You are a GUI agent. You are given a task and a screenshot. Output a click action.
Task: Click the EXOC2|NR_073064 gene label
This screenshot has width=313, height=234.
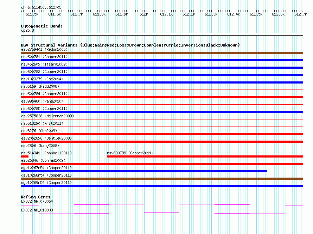tap(37, 201)
